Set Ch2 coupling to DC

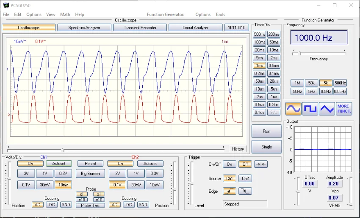point(129,205)
